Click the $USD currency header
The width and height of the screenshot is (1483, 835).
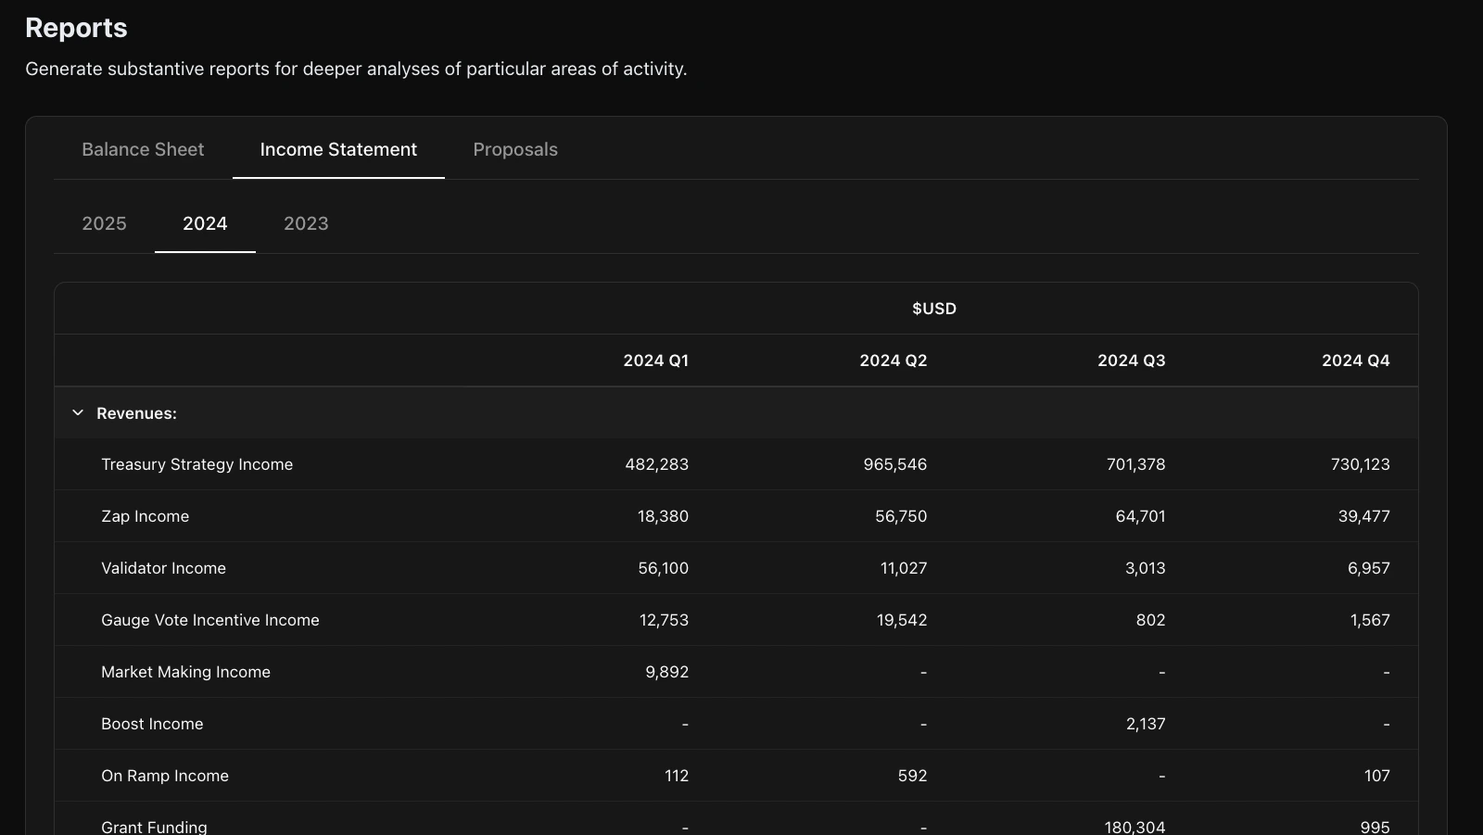click(933, 308)
